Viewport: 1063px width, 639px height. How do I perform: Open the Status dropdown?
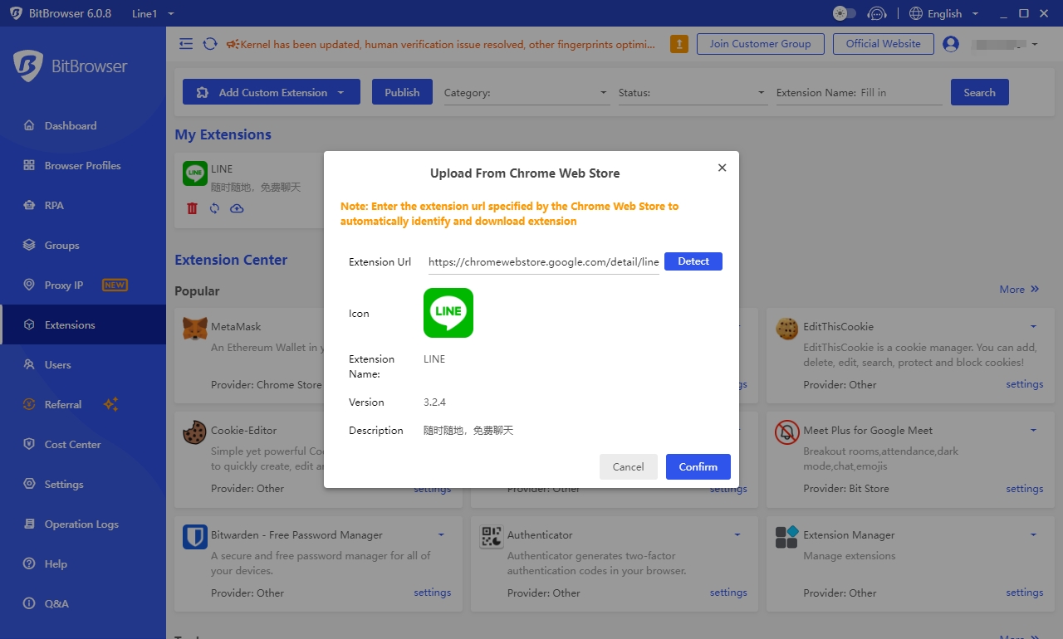click(693, 93)
